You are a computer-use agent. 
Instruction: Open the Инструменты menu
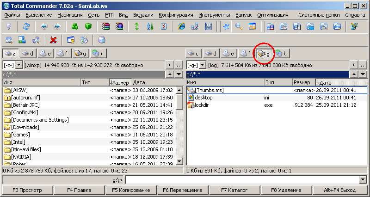click(214, 15)
